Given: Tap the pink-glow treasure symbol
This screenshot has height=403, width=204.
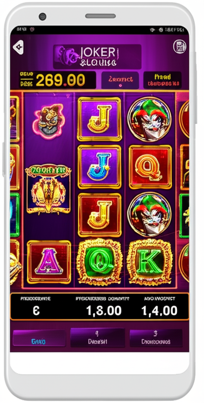Looking at the screenshot, I should (x=48, y=121).
